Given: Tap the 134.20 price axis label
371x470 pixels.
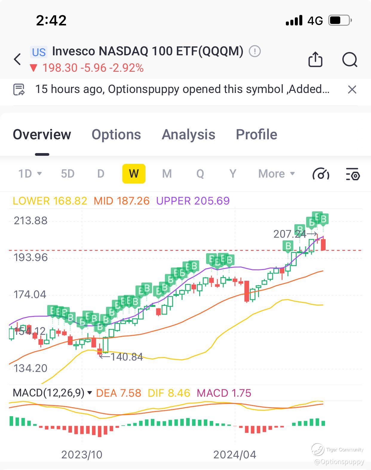Looking at the screenshot, I should (x=31, y=368).
